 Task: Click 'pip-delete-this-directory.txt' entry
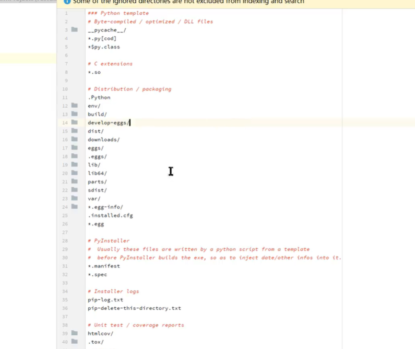[x=134, y=308]
